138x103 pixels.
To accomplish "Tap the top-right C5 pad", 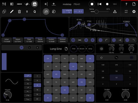I will pos(90,58).
